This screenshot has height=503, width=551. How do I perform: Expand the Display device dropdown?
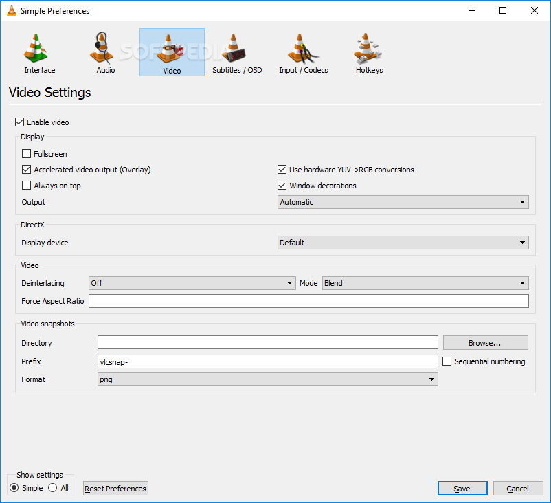click(403, 243)
